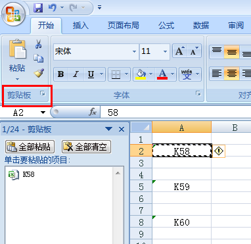Screen dimensions: 251x244
Task: Open the 宋体 font name dropdown
Action: click(x=134, y=52)
